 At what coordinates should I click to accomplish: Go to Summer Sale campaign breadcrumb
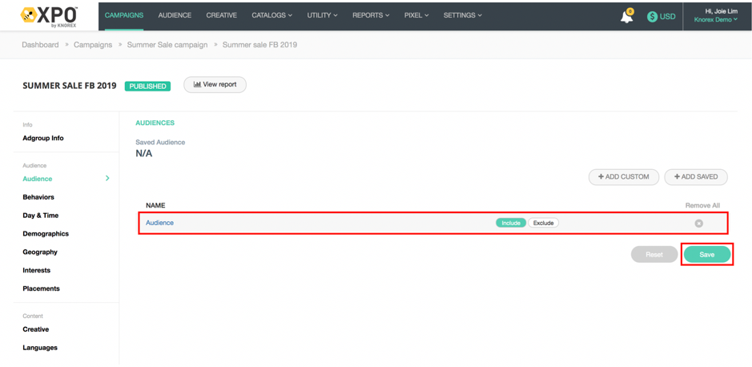click(x=167, y=45)
